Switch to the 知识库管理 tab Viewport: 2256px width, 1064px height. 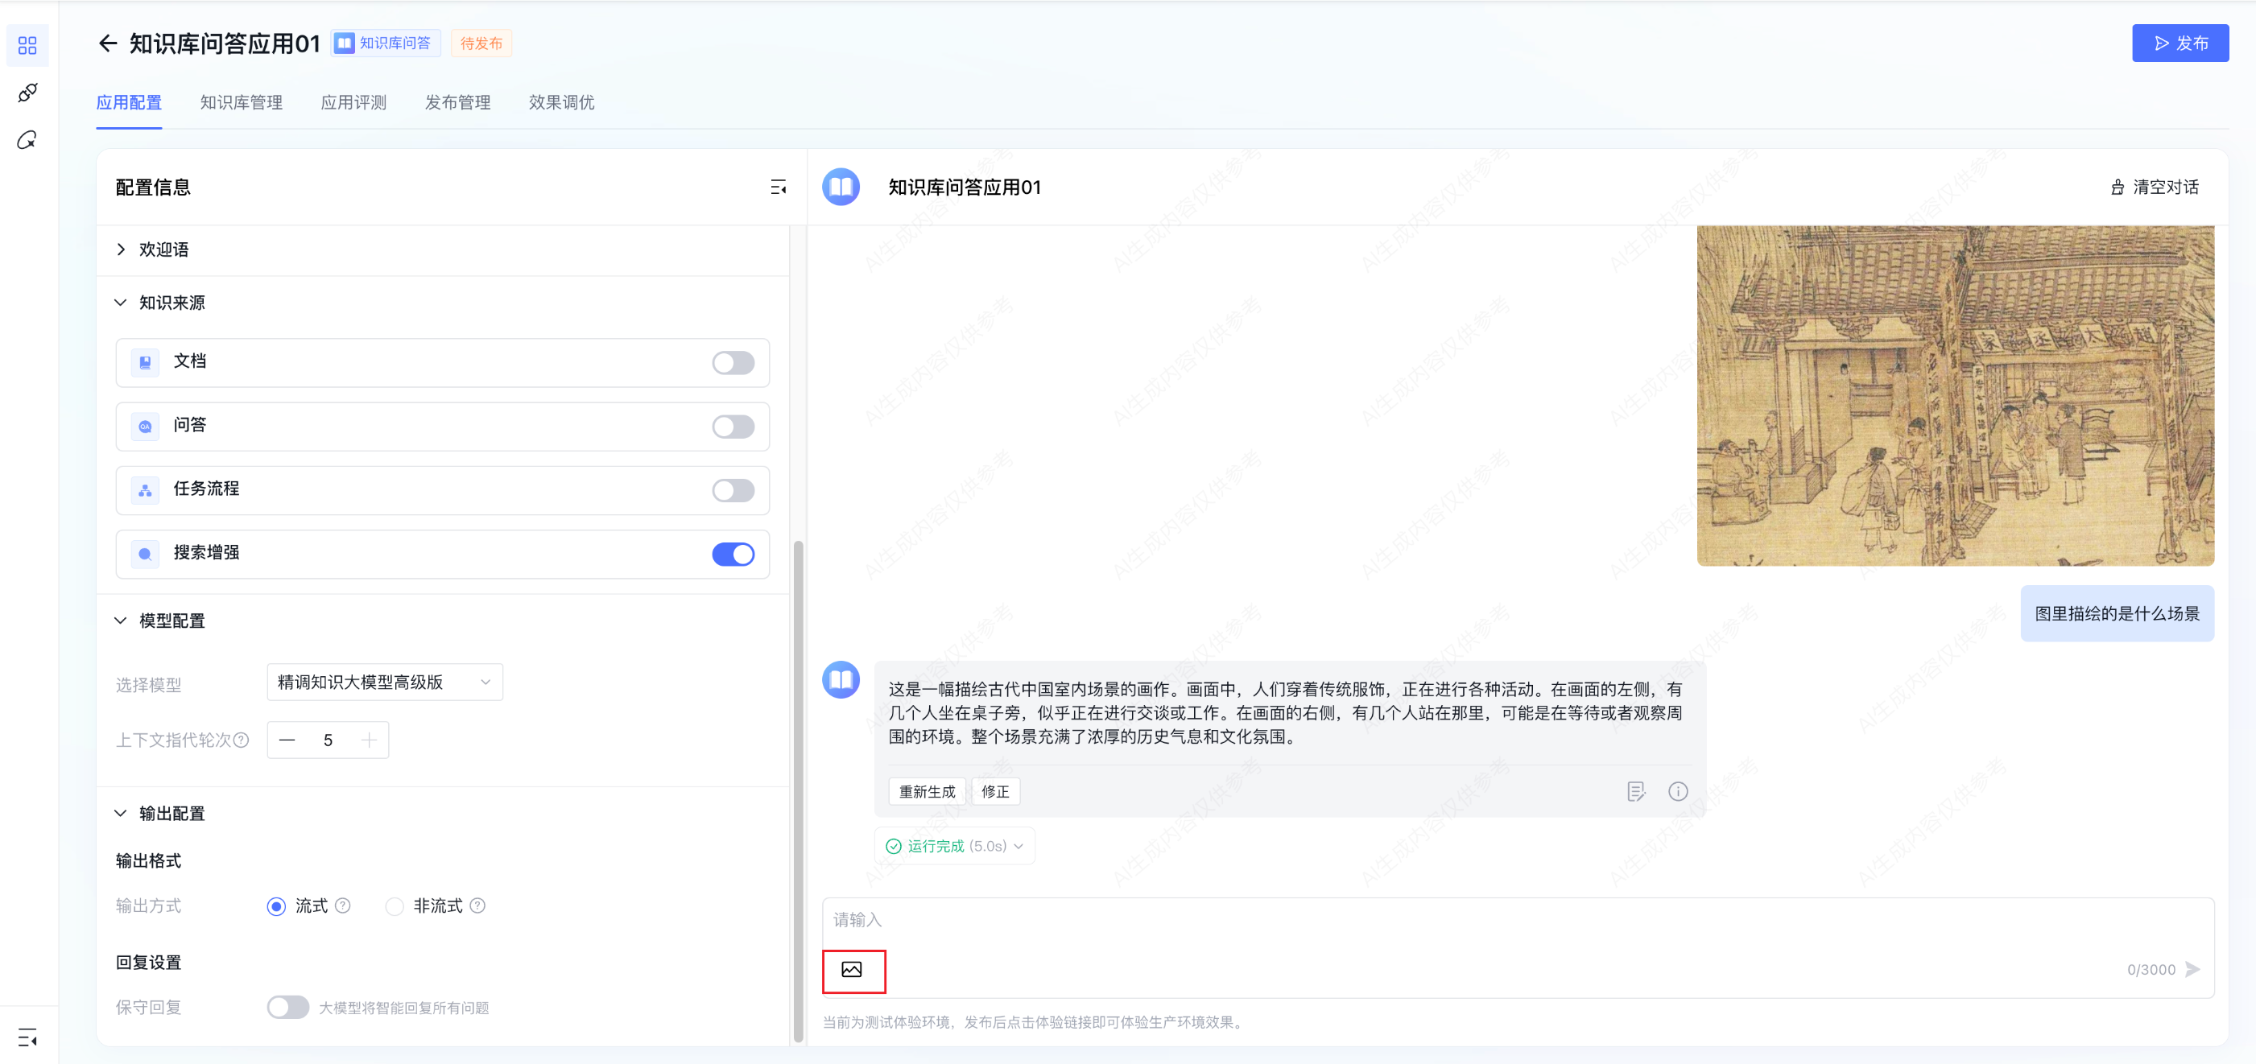(x=241, y=102)
